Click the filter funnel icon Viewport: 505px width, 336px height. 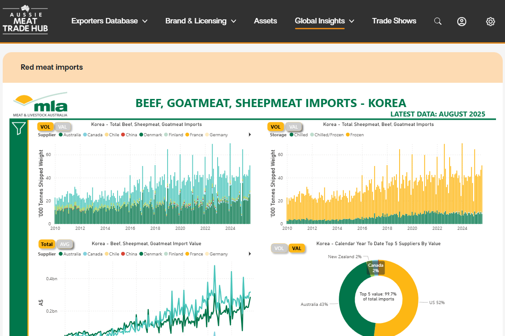click(x=18, y=129)
